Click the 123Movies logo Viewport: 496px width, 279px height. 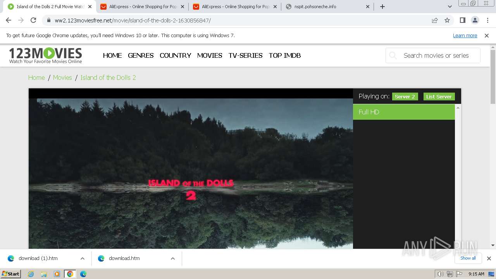(46, 55)
